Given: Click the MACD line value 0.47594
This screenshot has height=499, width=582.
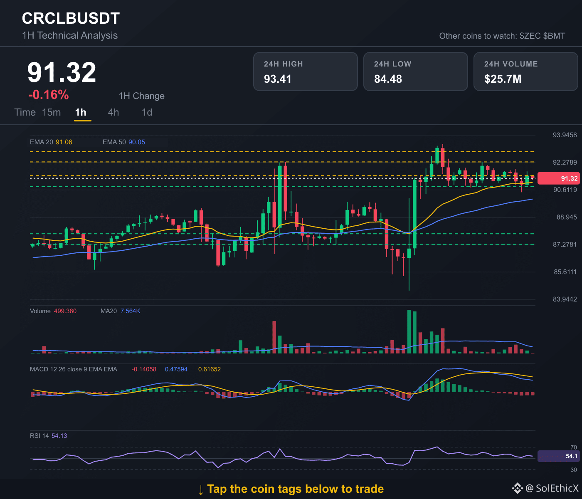Looking at the screenshot, I should pyautogui.click(x=176, y=369).
